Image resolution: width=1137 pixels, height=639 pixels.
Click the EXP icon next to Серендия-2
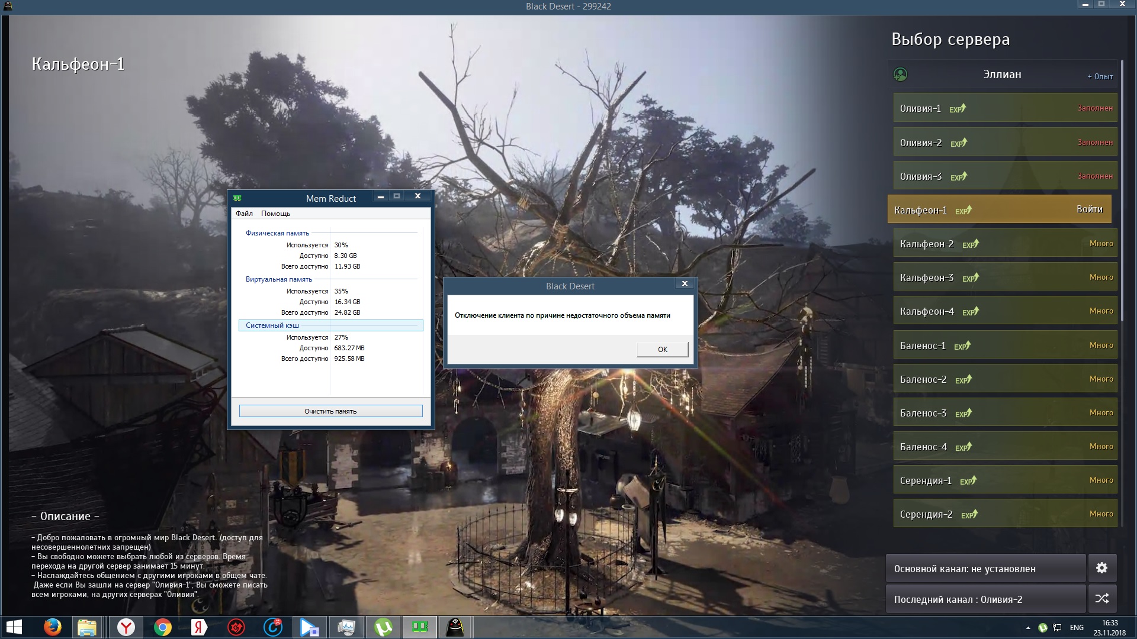969,514
